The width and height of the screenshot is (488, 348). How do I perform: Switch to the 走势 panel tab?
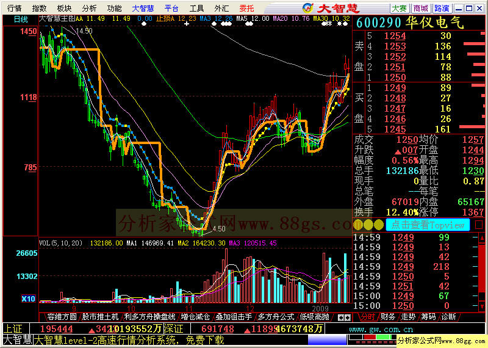408,317
